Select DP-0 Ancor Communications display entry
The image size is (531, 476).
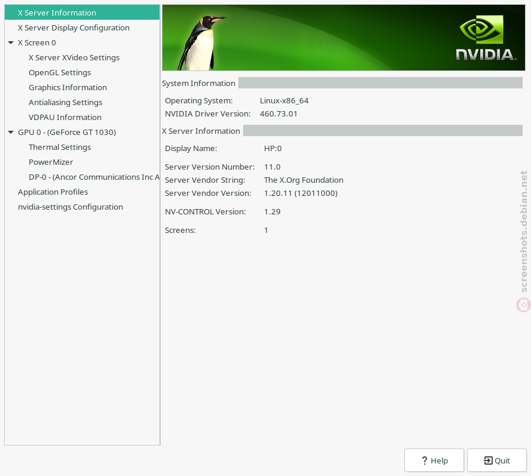pyautogui.click(x=94, y=177)
